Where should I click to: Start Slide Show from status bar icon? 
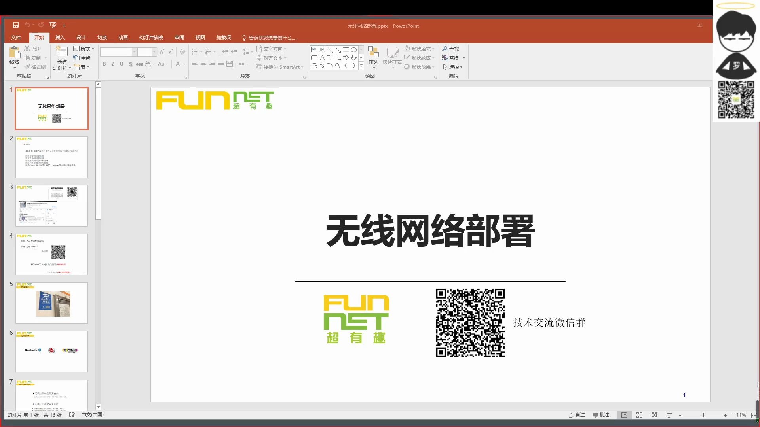click(x=669, y=415)
